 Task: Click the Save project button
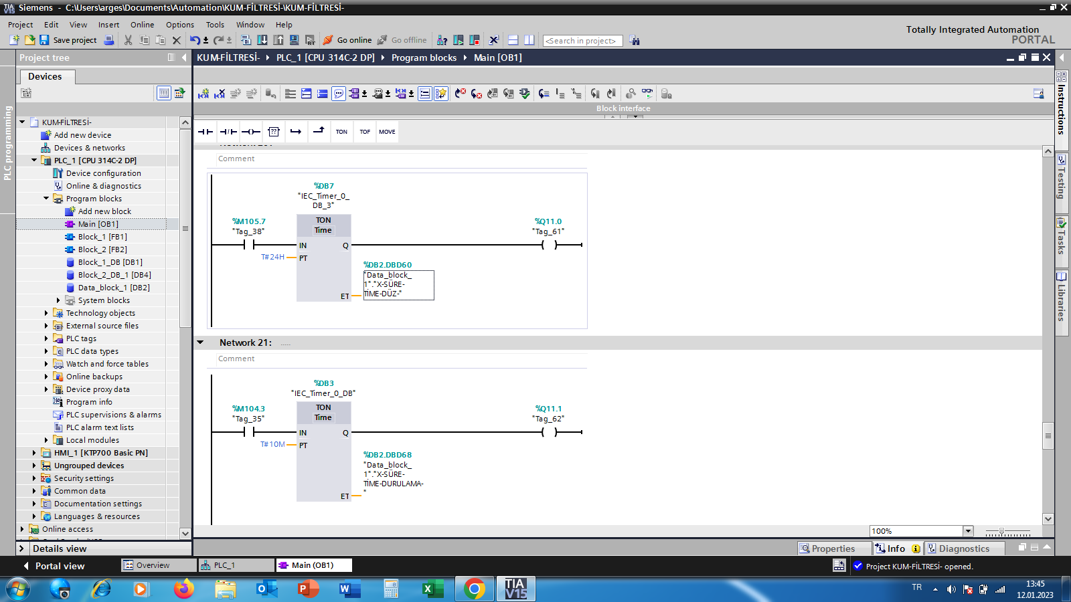click(68, 40)
